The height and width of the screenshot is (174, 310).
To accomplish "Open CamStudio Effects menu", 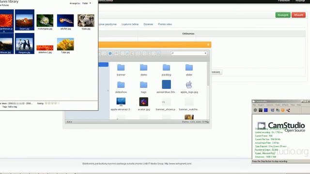I will 285,105.
